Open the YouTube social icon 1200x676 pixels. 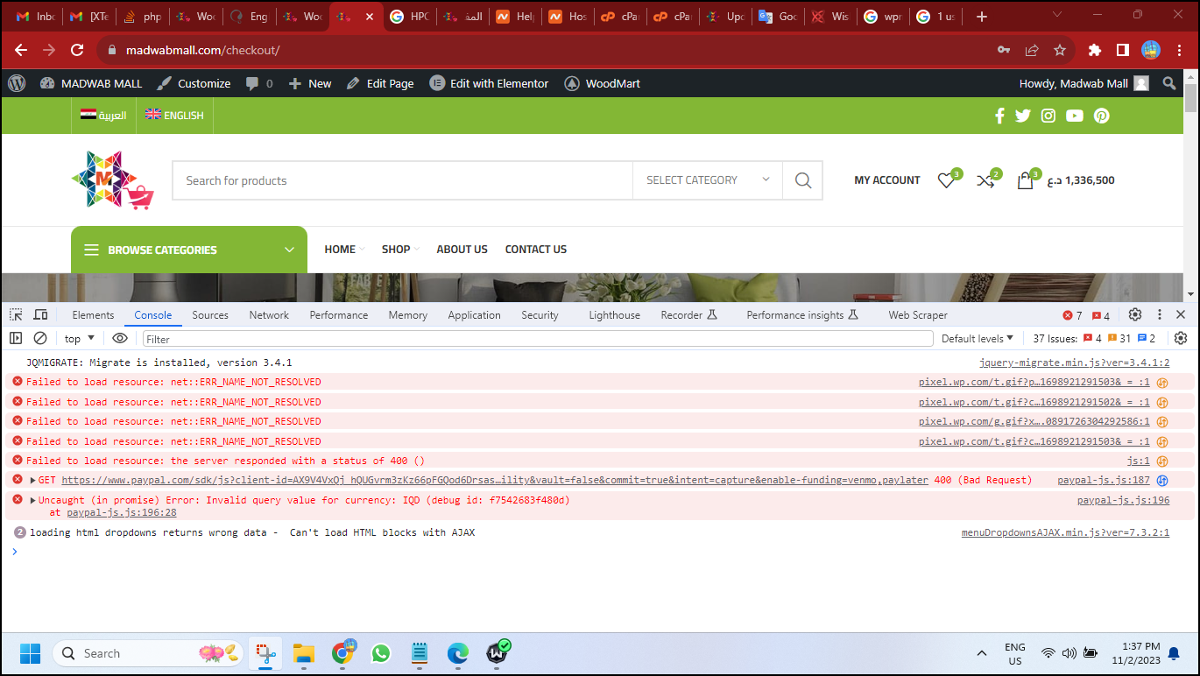point(1075,116)
